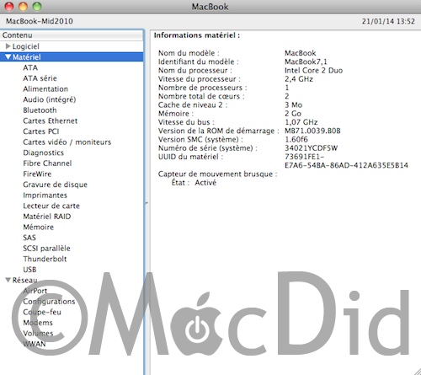Image resolution: width=421 pixels, height=375 pixels.
Task: Click the pane divider handle
Action: click(147, 203)
